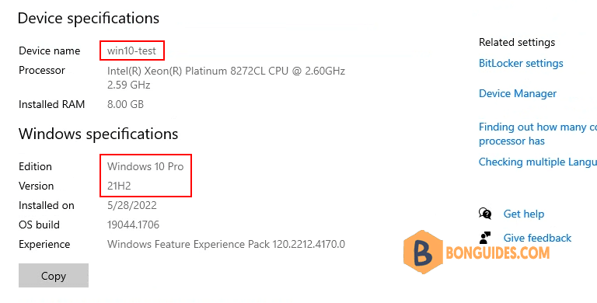The image size is (597, 303).
Task: Click the Device specifications heading
Action: pos(89,19)
